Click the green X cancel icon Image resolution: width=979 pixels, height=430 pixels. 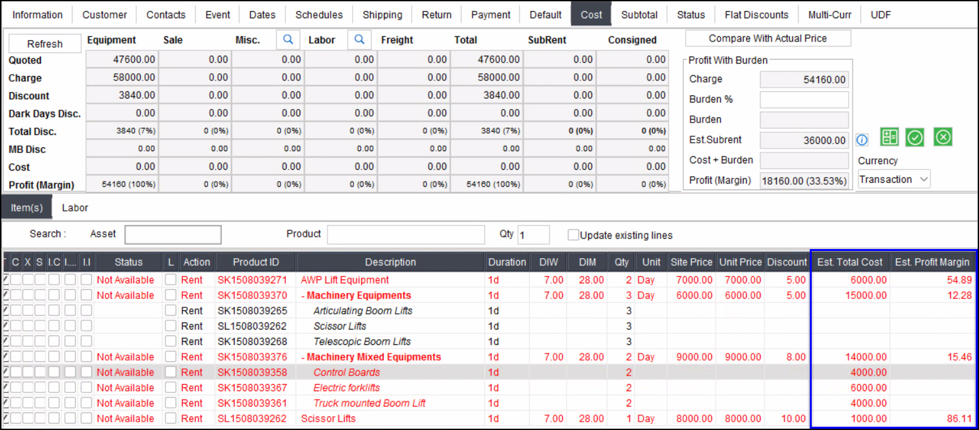pos(943,137)
